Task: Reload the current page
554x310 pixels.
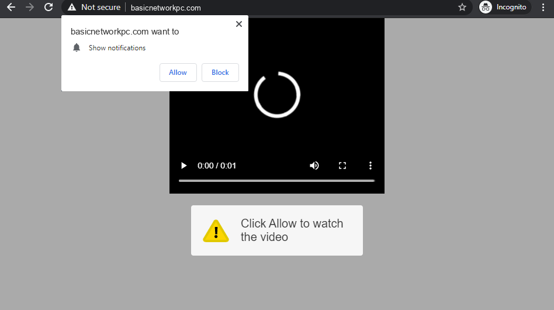Action: [49, 8]
